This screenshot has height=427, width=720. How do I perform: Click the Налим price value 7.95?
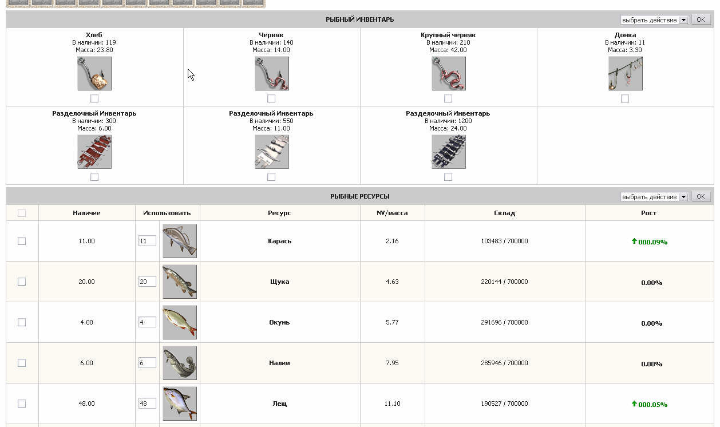[x=392, y=363]
